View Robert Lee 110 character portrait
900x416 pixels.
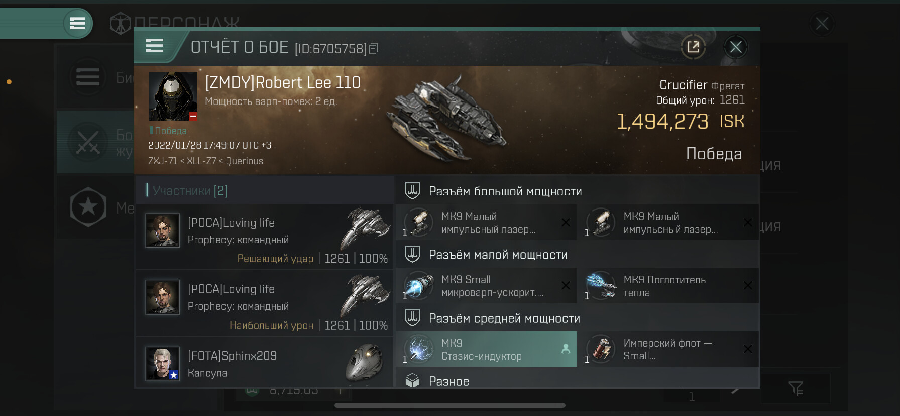173,96
